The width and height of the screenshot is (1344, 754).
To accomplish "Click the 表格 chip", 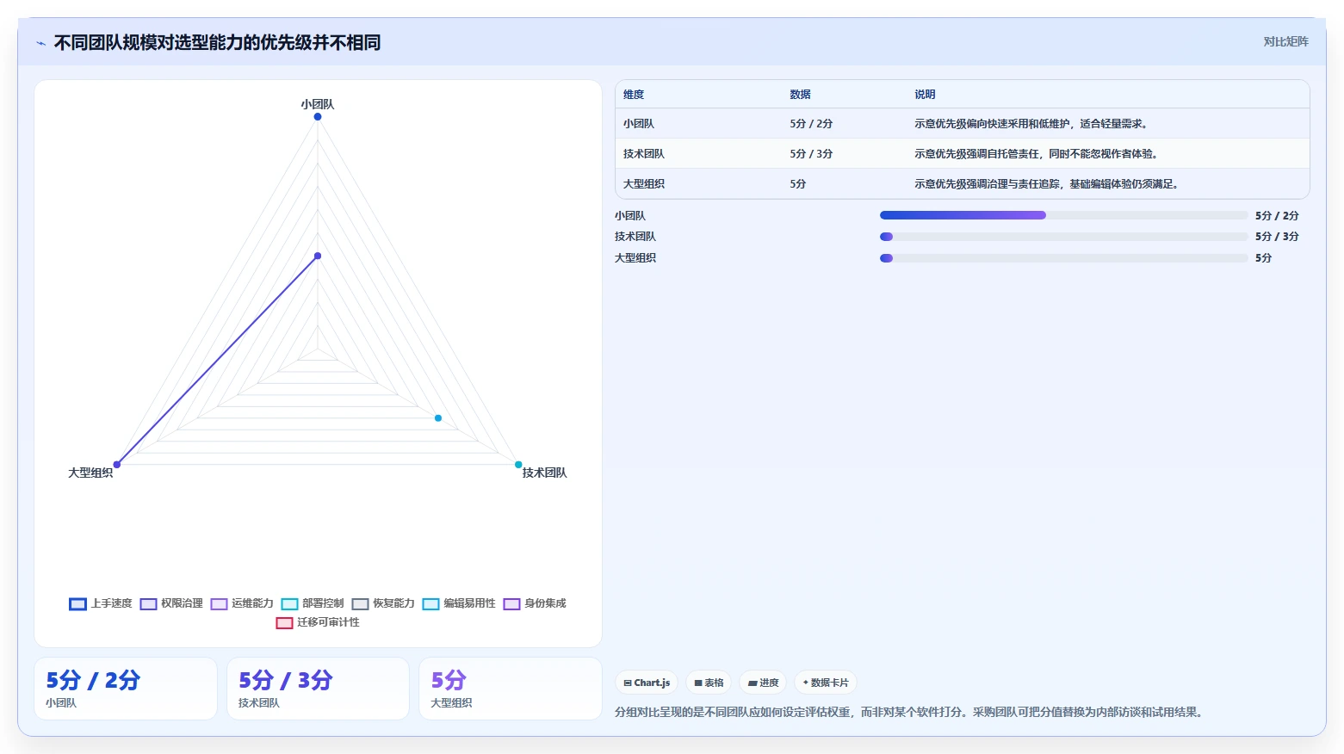I will click(709, 683).
